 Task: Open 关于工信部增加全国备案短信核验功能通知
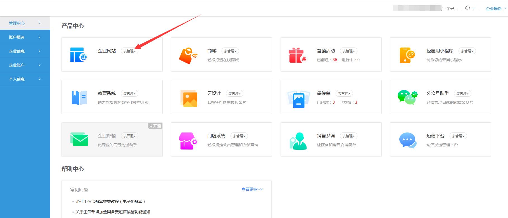113,212
